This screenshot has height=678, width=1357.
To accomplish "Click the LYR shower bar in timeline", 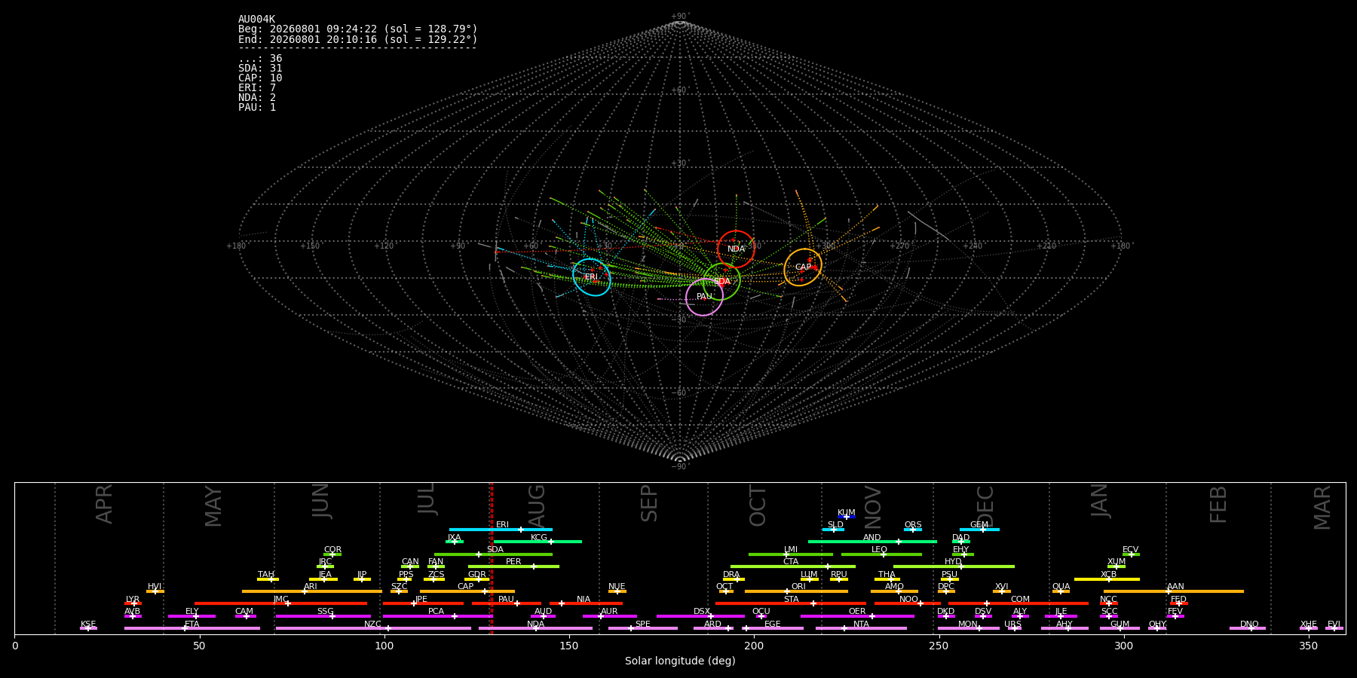I will click(133, 603).
